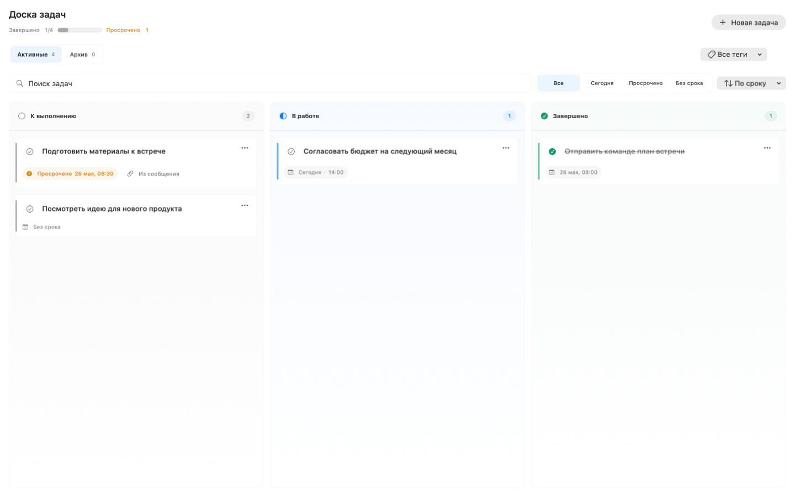Click the 'Просрочено 26 мая, 08:30' badge
795x497 pixels.
coord(70,173)
